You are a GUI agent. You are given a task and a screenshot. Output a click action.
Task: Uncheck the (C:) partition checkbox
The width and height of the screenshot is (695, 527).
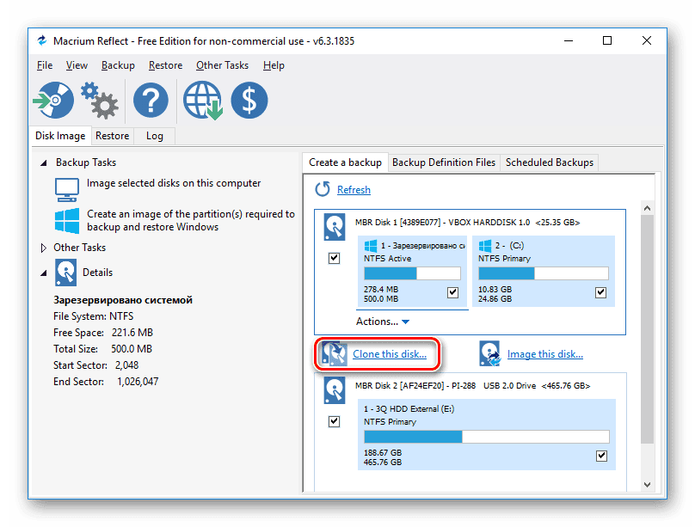tap(600, 292)
